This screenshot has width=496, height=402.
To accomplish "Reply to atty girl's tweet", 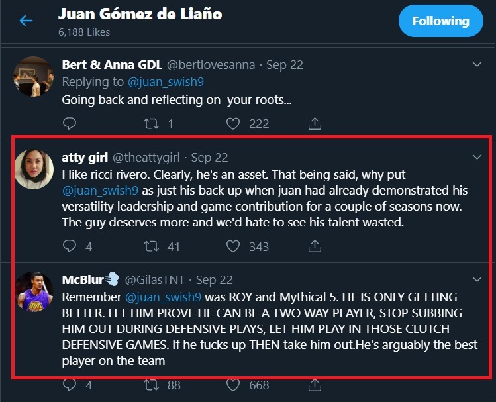I will point(70,246).
